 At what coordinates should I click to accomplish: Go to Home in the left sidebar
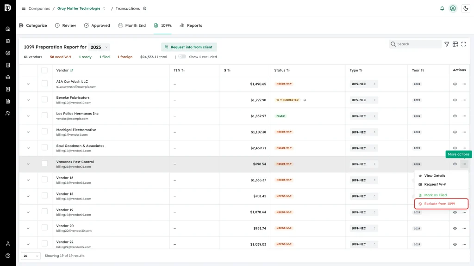[x=8, y=29]
